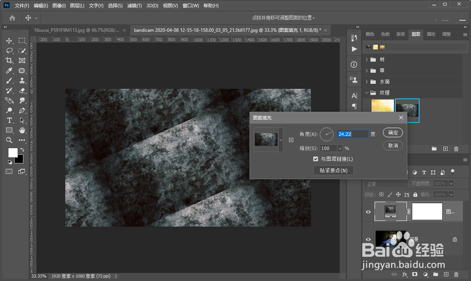
Task: Open the Info panel icon
Action: (x=354, y=65)
